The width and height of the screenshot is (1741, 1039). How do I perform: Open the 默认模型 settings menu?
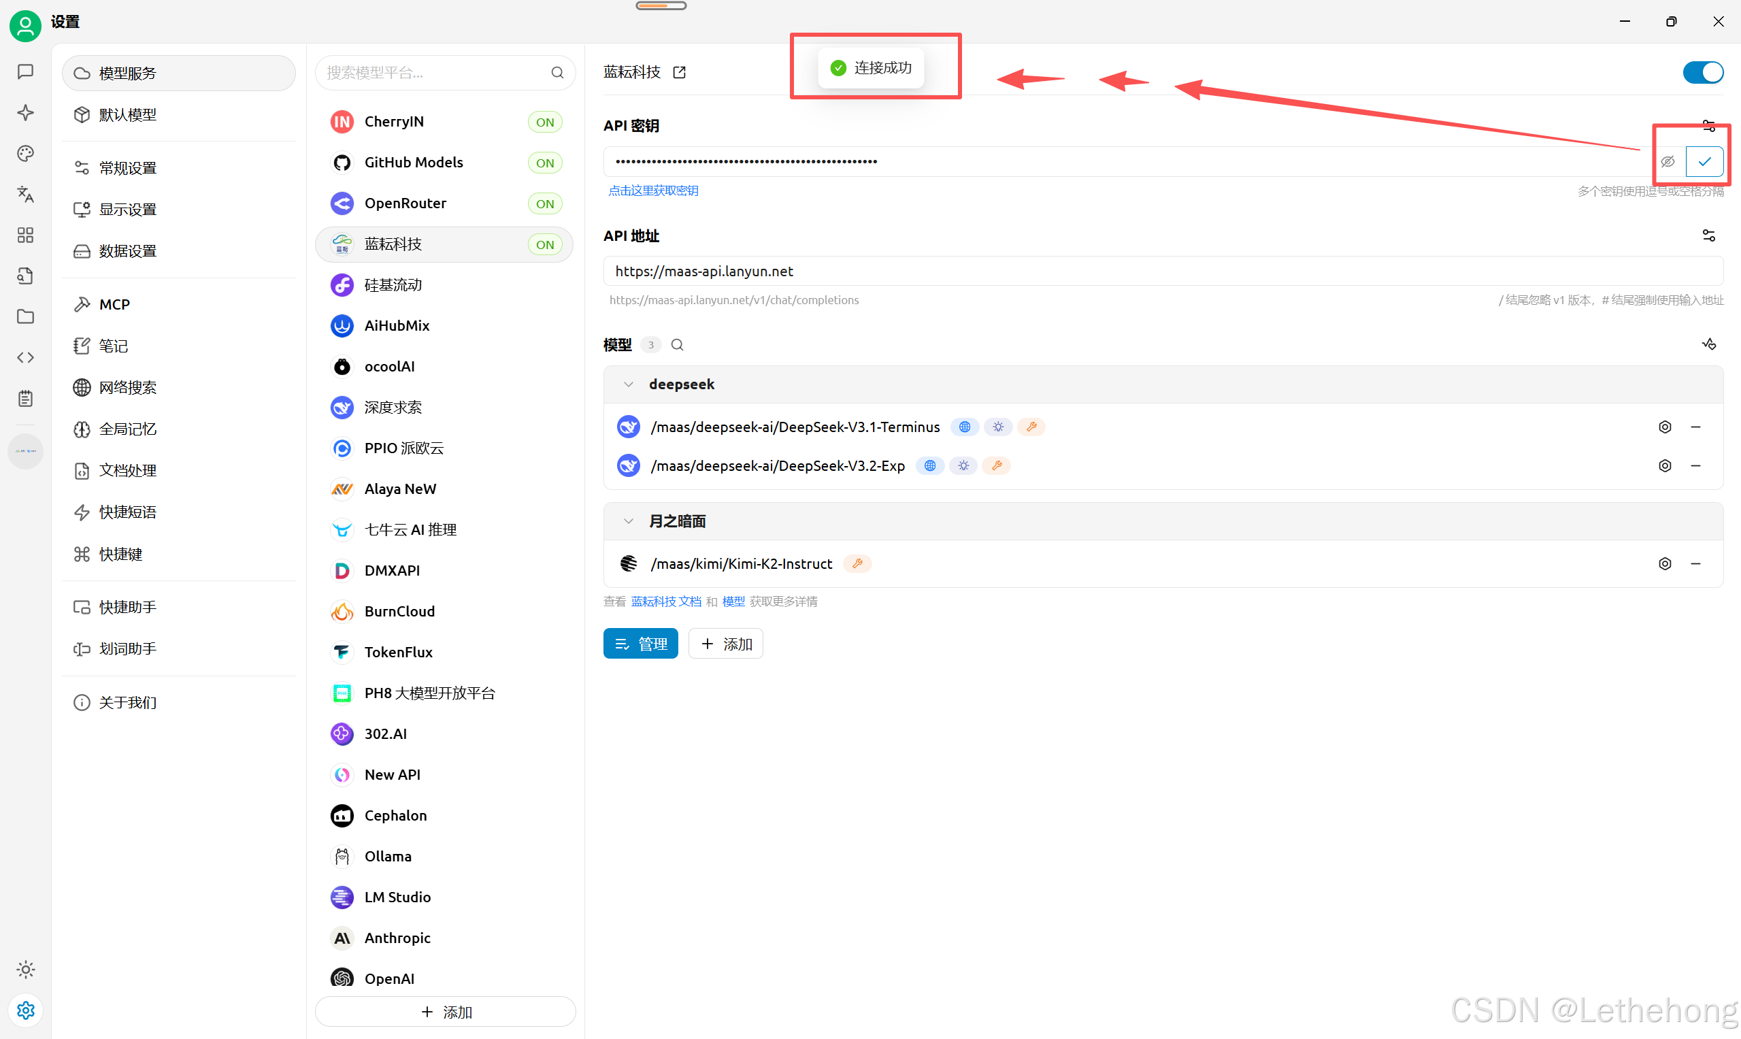(x=127, y=114)
